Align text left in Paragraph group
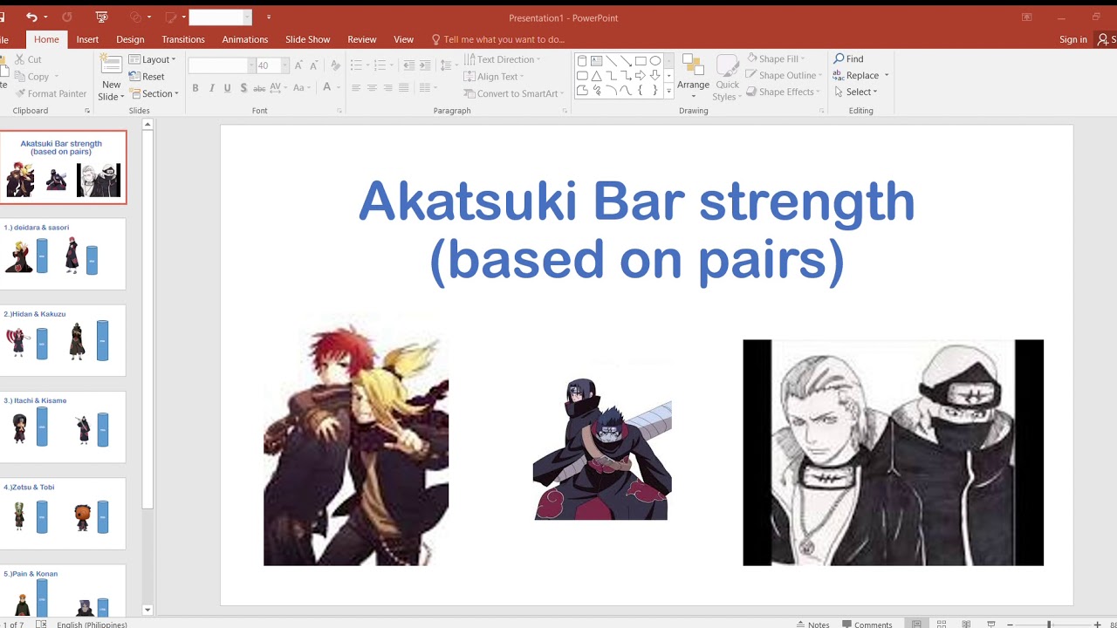This screenshot has height=628, width=1117. 356,88
